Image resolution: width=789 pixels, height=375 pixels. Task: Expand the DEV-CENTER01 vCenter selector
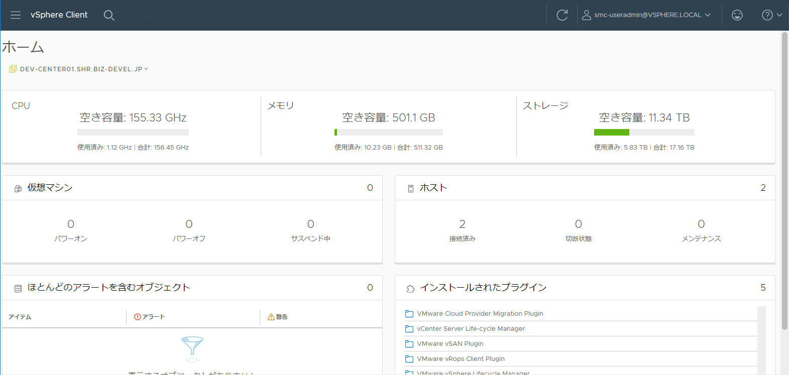click(x=84, y=69)
